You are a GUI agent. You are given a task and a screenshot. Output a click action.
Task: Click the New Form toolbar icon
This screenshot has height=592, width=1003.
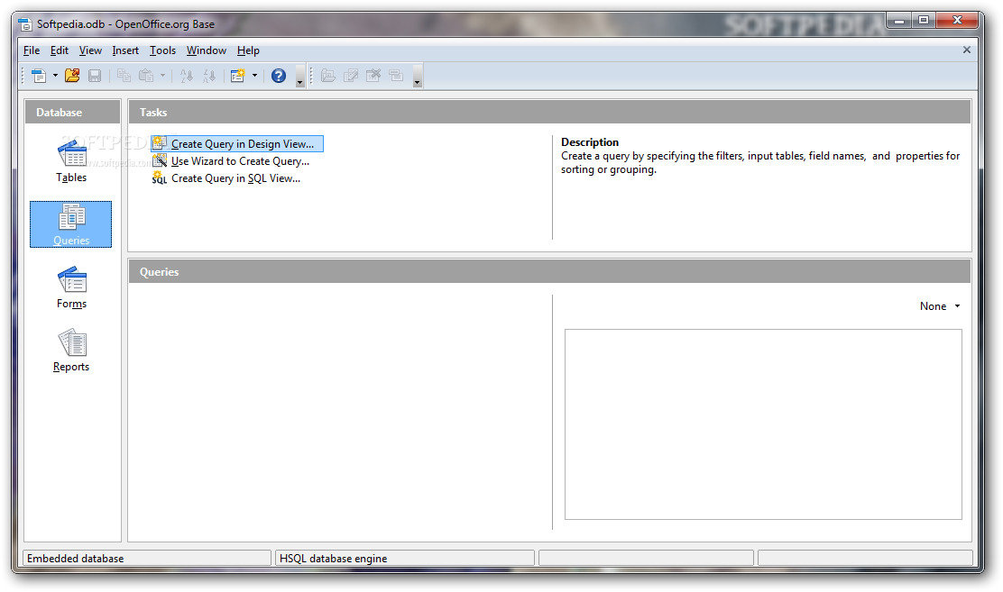(238, 76)
